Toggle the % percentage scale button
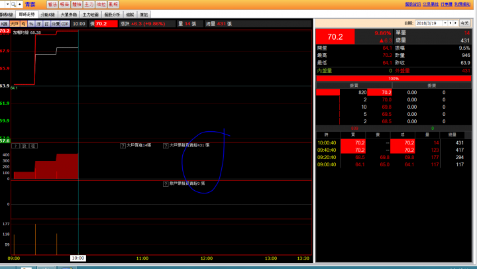The image size is (477, 269). (x=31, y=24)
